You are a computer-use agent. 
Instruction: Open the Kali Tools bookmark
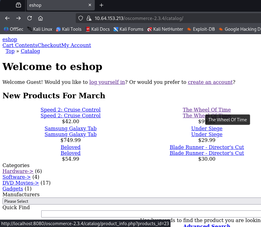69,29
